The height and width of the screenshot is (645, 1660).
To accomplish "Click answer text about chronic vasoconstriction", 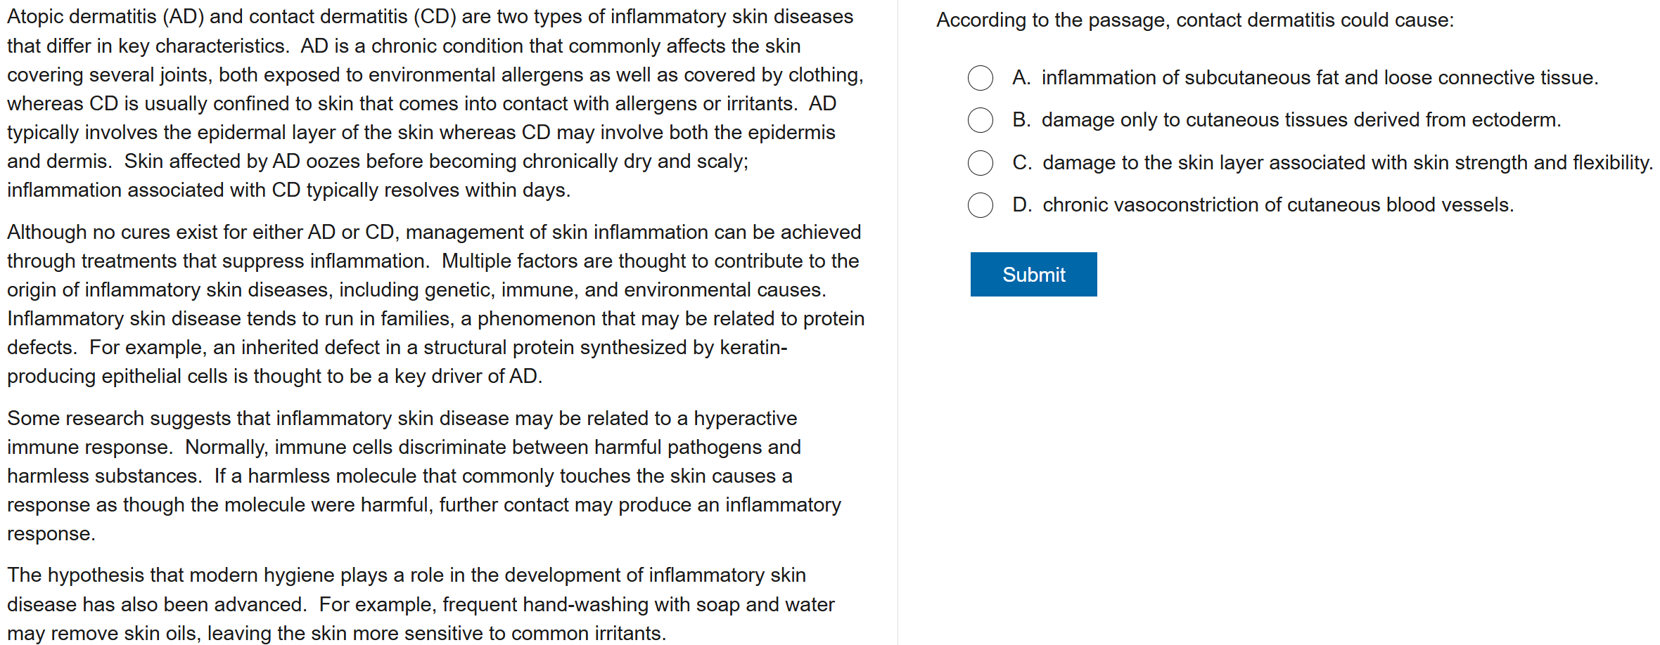I will click(x=1277, y=205).
